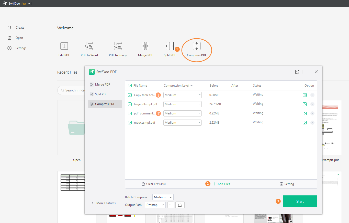349x223 pixels.
Task: Open compression level dropdown for pdf_comment file
Action: pyautogui.click(x=183, y=113)
